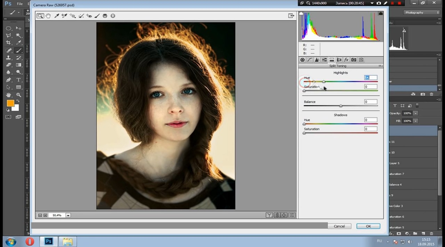Open the Effects fx panel tab

(x=346, y=60)
